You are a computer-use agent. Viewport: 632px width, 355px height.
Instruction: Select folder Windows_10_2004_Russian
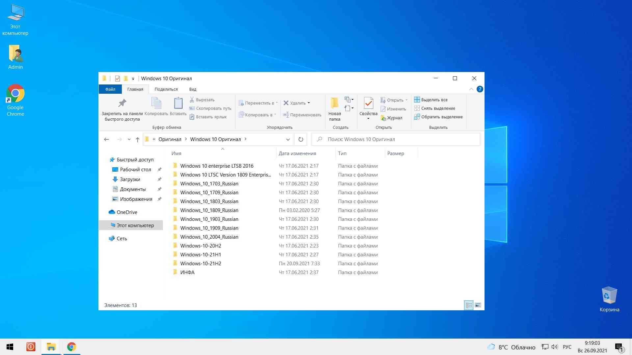tap(209, 237)
